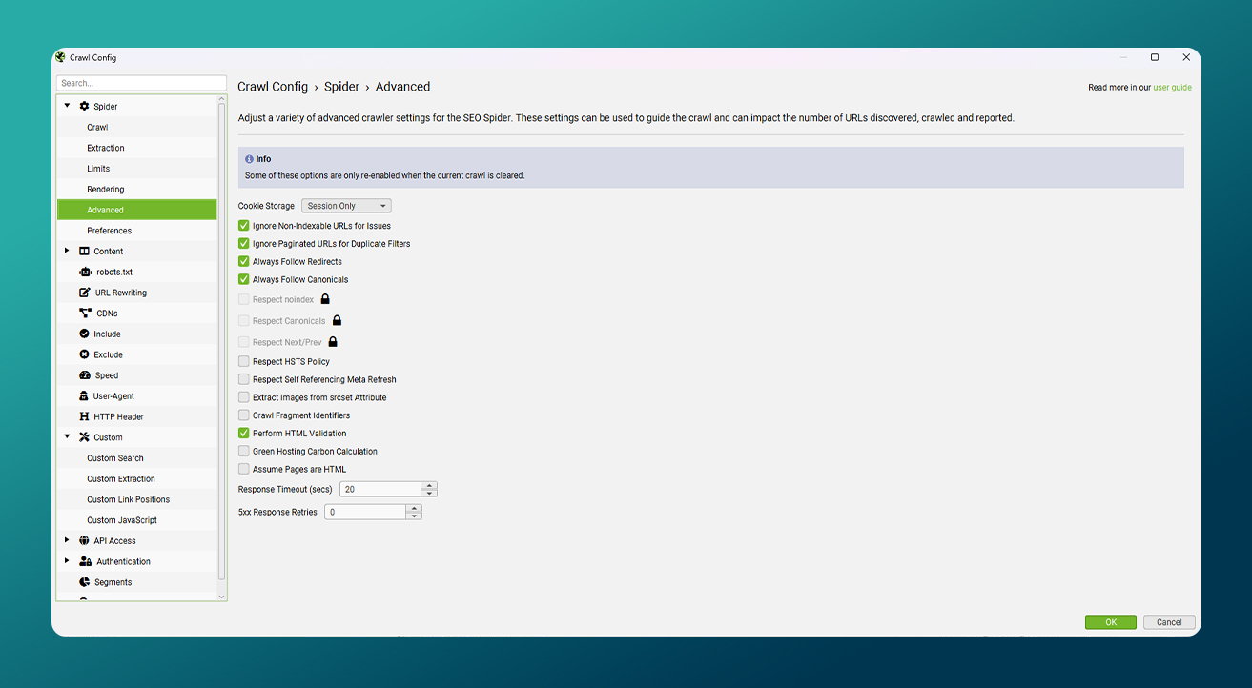Open the Rendering settings page
Image resolution: width=1252 pixels, height=688 pixels.
click(106, 190)
